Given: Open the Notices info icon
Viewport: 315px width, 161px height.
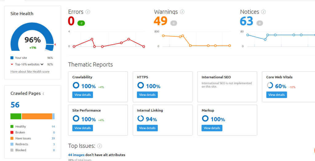Looking at the screenshot, I should click(x=264, y=12).
